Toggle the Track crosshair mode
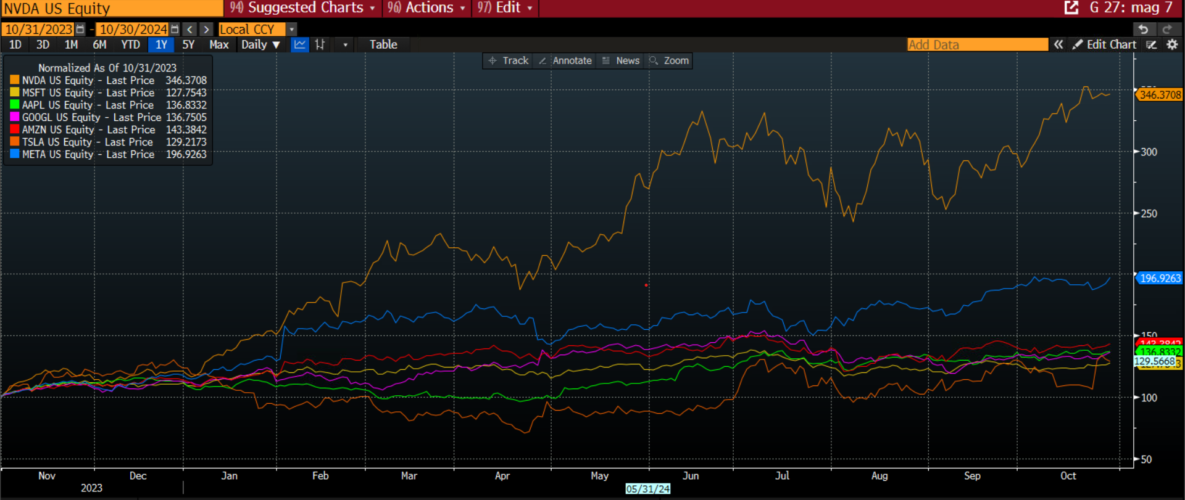The height and width of the screenshot is (500, 1185). (509, 60)
